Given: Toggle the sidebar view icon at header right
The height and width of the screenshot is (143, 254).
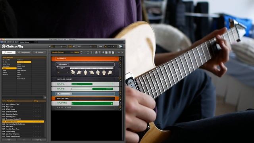Looking at the screenshot, I should pyautogui.click(x=121, y=46).
